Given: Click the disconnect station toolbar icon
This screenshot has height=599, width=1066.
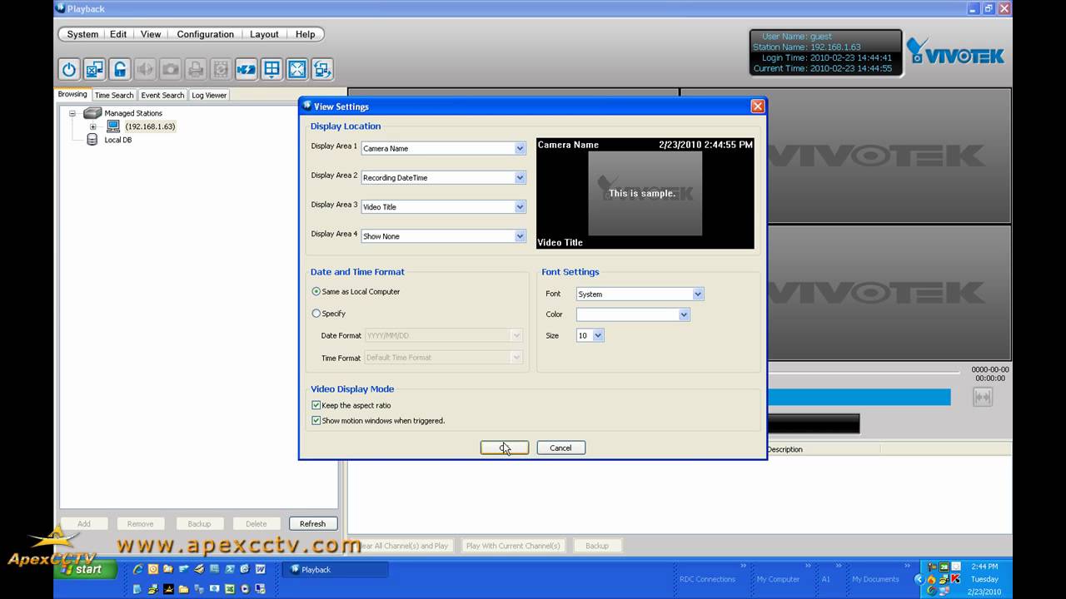Looking at the screenshot, I should (94, 70).
